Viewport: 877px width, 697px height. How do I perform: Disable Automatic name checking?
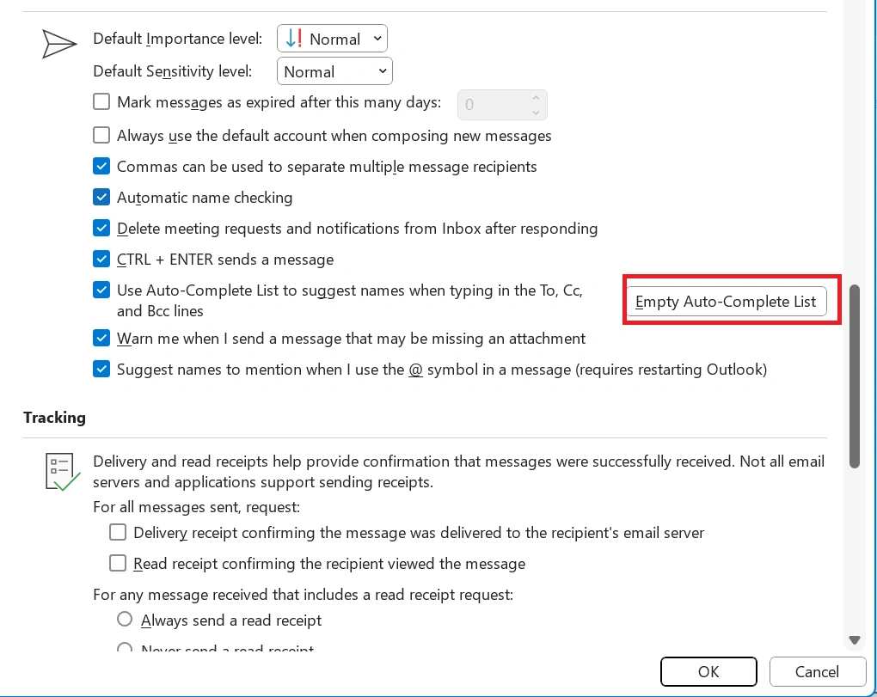point(101,197)
